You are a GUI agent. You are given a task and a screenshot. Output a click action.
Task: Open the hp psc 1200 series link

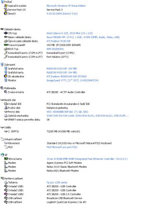point(57,182)
